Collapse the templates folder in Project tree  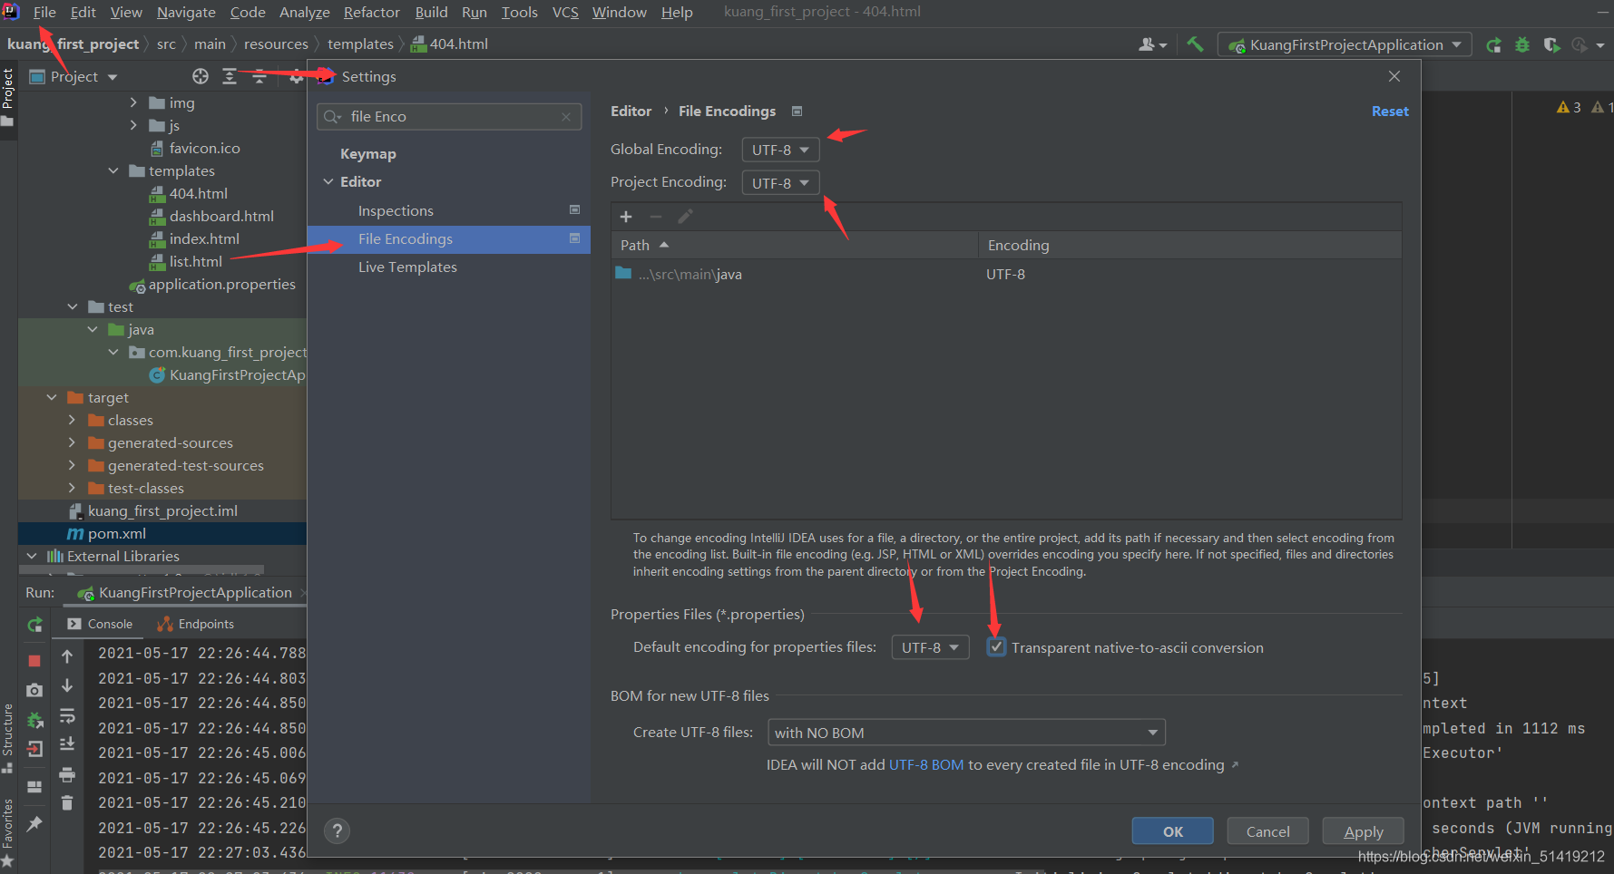pos(112,170)
